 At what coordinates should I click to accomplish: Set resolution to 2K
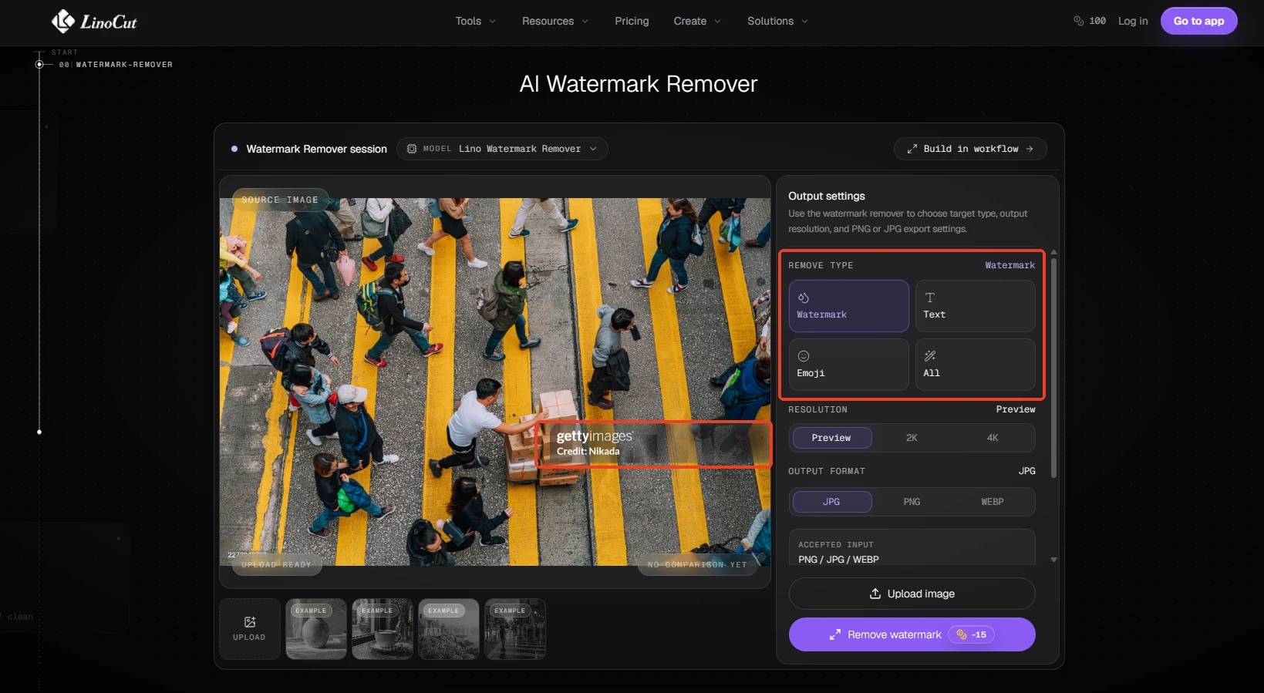tap(912, 438)
